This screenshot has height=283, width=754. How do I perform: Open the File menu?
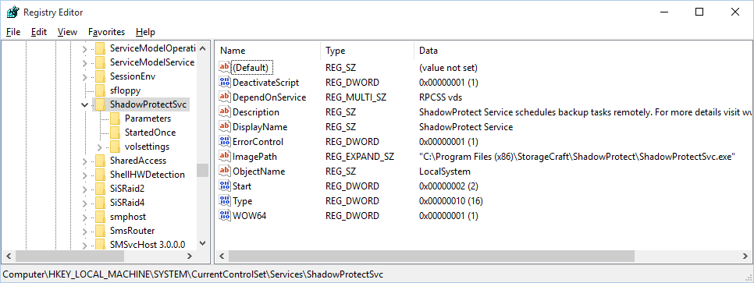point(13,32)
